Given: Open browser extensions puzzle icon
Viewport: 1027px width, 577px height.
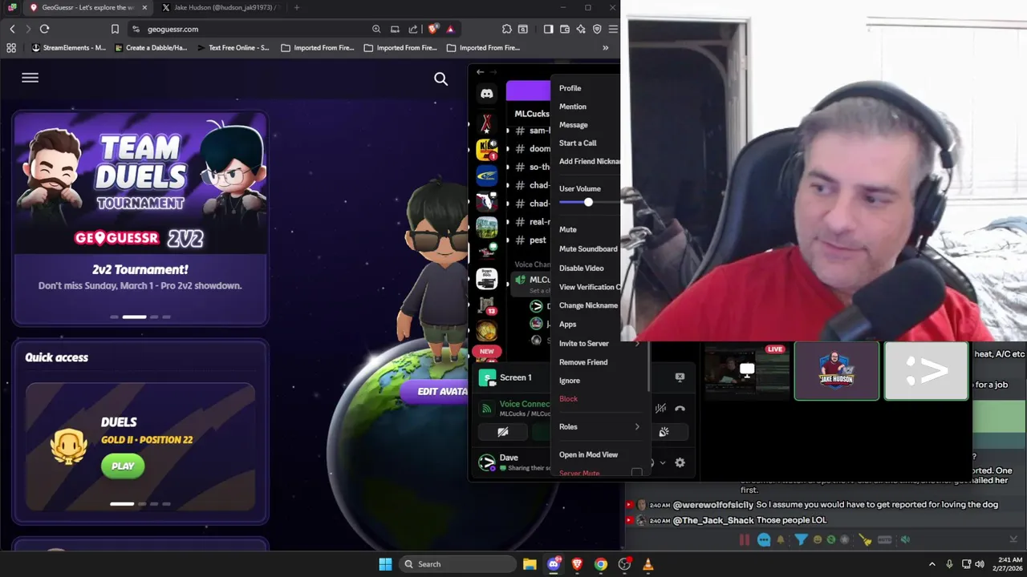Looking at the screenshot, I should click(506, 29).
